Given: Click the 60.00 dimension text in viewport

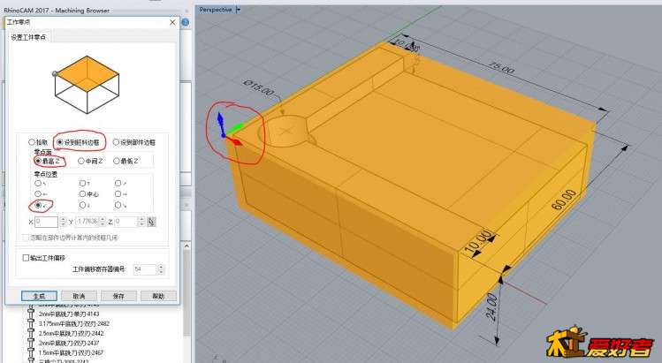Looking at the screenshot, I should [x=563, y=200].
